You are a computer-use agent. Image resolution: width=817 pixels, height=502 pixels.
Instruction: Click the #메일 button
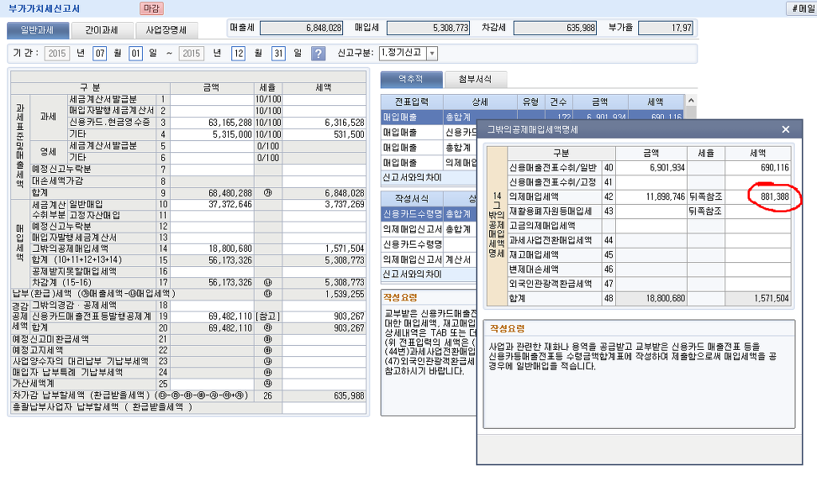coord(802,8)
